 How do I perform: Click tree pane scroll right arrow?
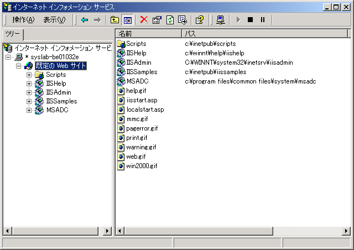point(107,231)
